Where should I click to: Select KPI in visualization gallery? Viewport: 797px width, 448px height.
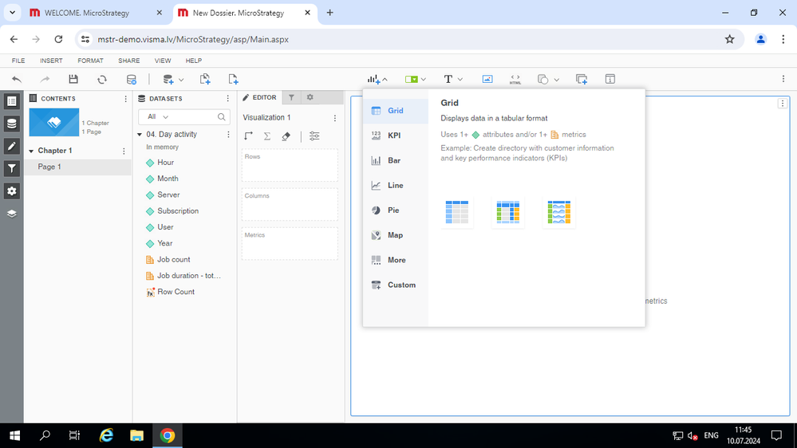pyautogui.click(x=396, y=136)
